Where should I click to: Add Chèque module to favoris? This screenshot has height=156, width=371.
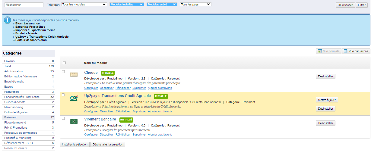point(160,88)
